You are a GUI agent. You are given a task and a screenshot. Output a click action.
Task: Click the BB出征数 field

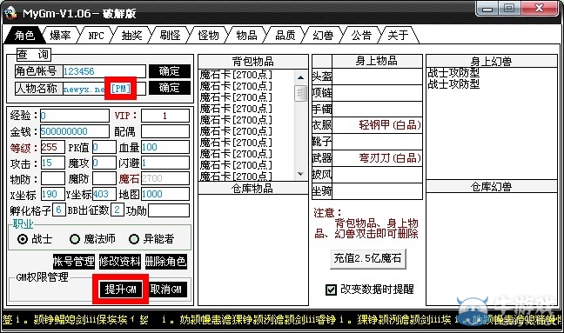pyautogui.click(x=117, y=210)
